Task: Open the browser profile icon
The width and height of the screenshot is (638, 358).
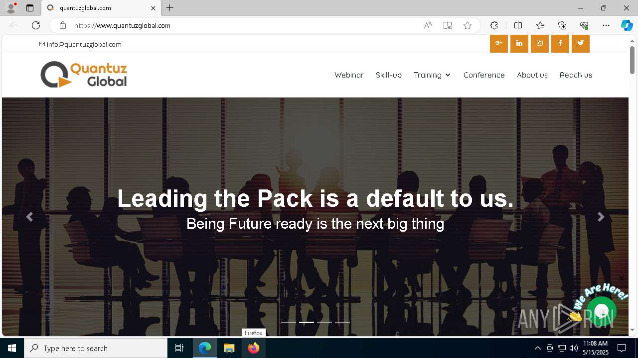Action: 11,8
